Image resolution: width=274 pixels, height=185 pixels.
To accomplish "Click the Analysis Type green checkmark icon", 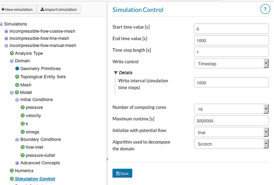I will pos(12,53).
